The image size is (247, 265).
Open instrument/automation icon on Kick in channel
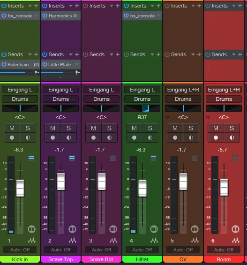click(x=32, y=241)
